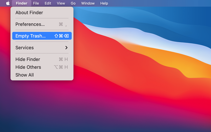This screenshot has height=132, width=211.
Task: Open the Apple logo menu
Action: click(8, 3)
